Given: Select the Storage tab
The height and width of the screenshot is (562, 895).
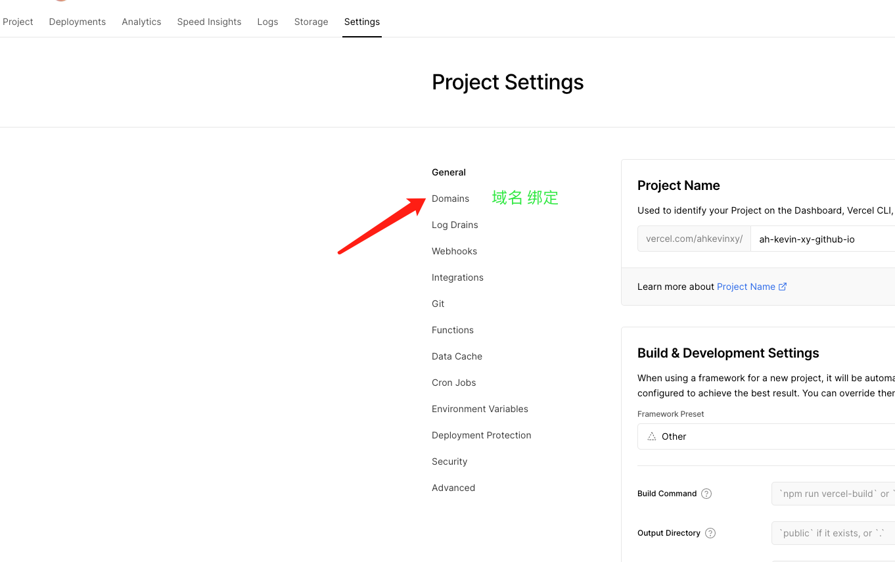Looking at the screenshot, I should (311, 22).
